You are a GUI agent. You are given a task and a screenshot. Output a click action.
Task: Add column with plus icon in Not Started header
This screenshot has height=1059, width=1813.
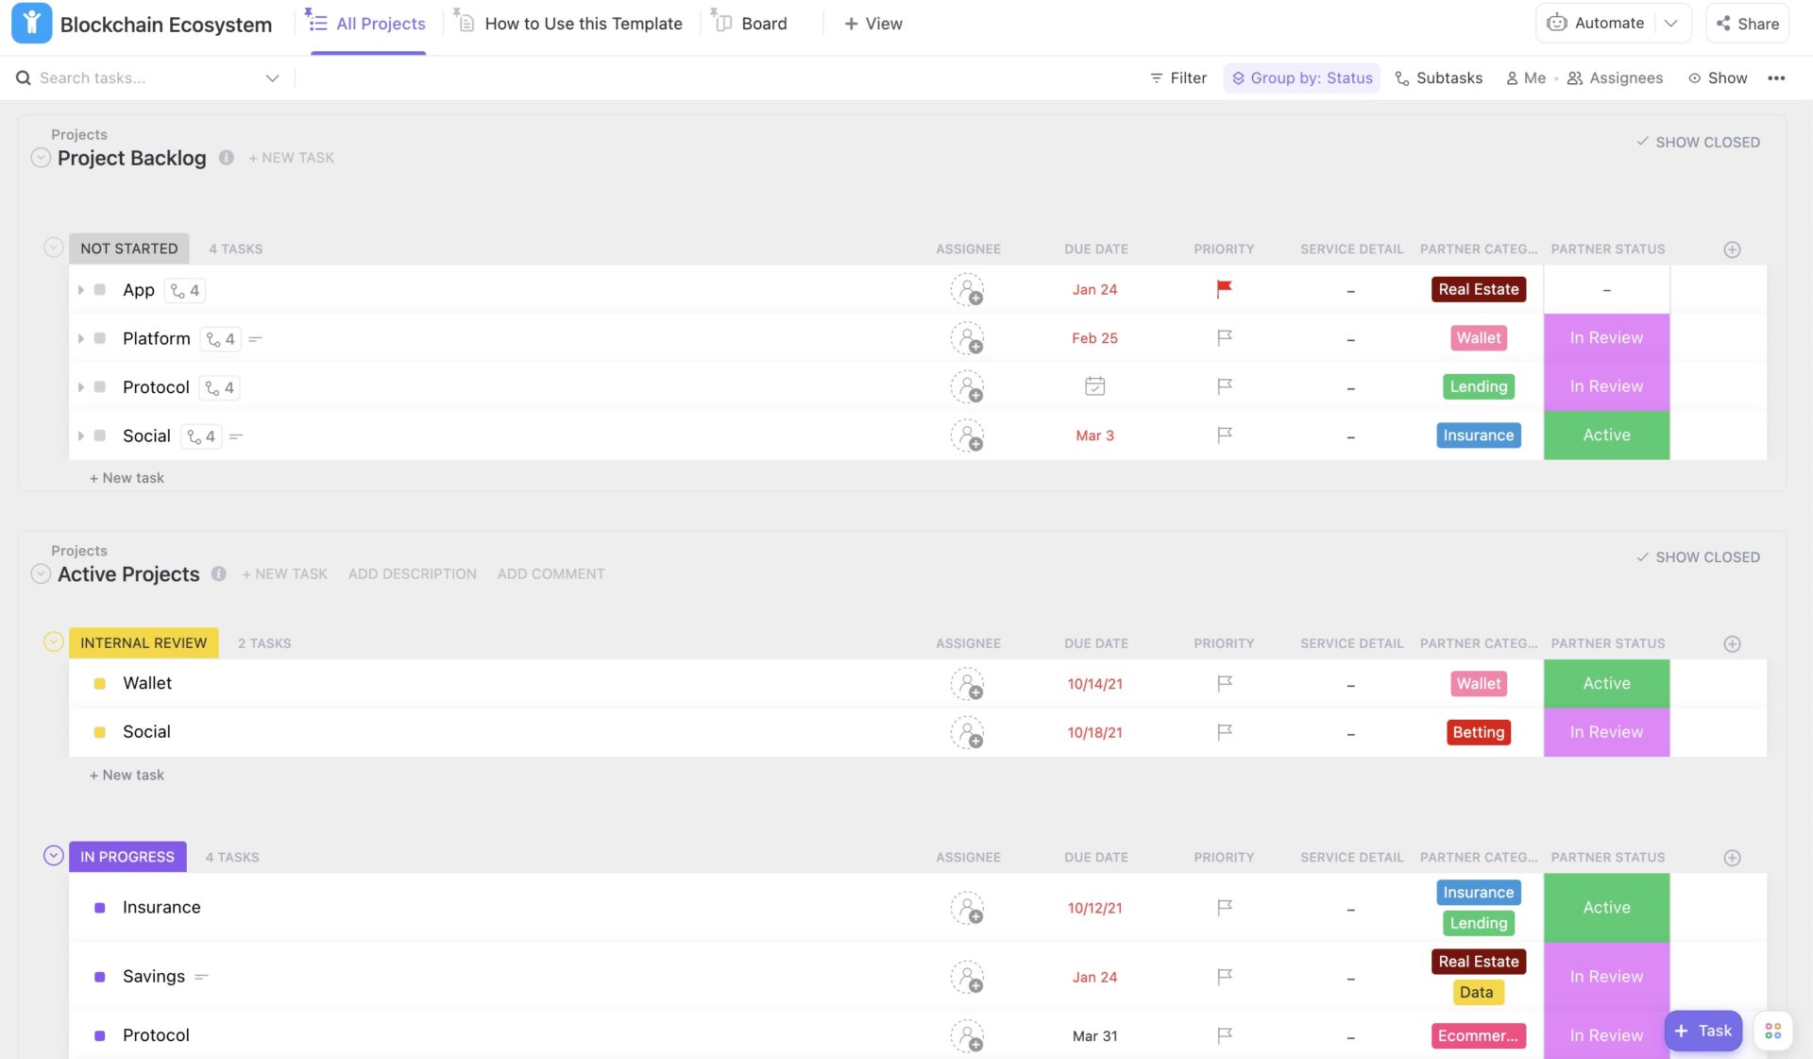coord(1732,249)
